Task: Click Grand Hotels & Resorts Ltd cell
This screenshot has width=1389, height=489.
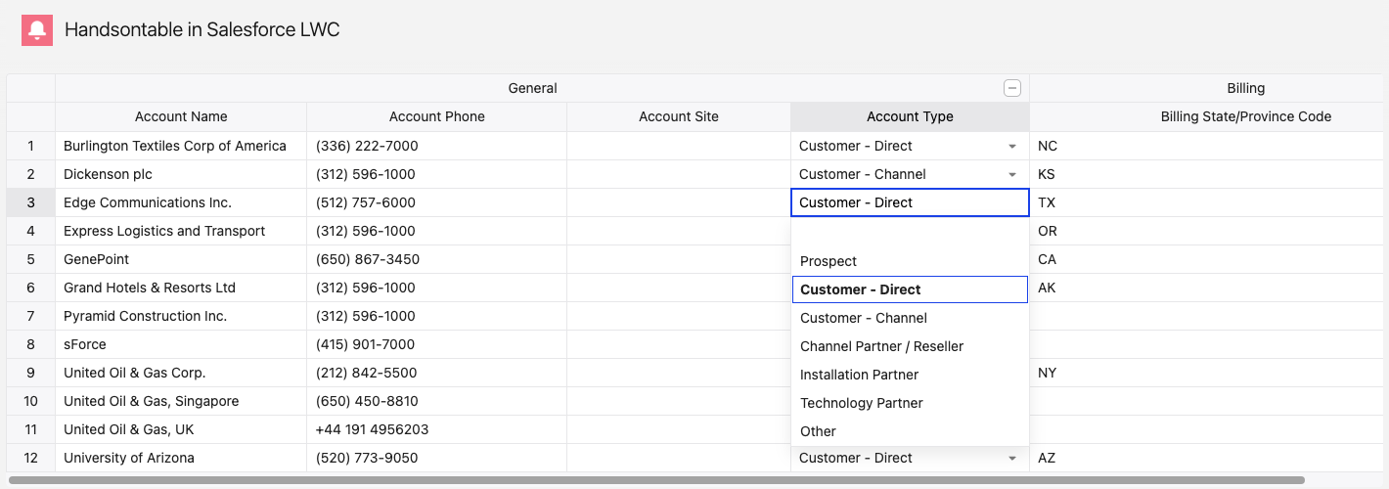Action: (x=181, y=288)
